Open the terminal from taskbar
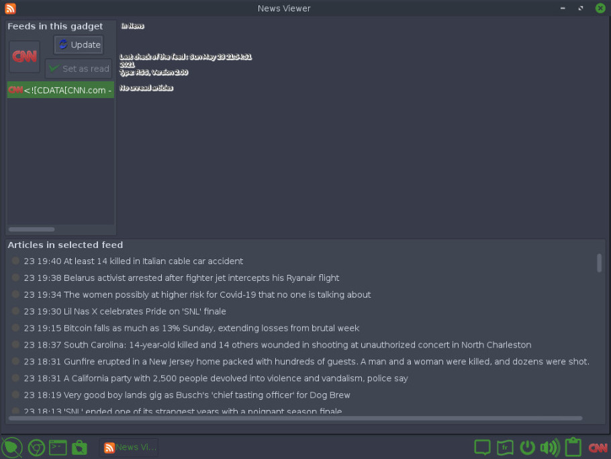Screen dimensions: 611x459 [58, 448]
